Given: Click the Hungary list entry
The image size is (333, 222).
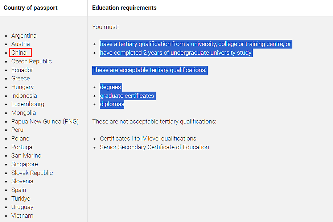Looking at the screenshot, I should 22,87.
